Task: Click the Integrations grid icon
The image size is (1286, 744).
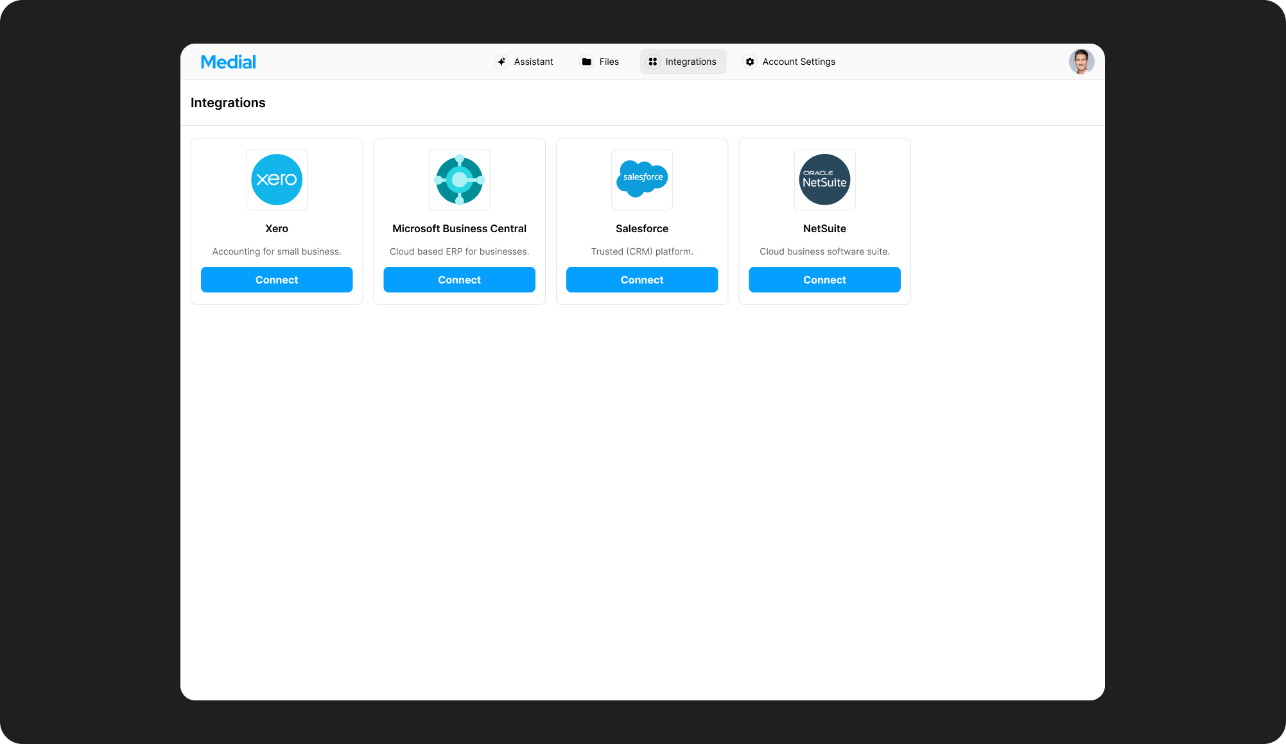Action: coord(653,62)
